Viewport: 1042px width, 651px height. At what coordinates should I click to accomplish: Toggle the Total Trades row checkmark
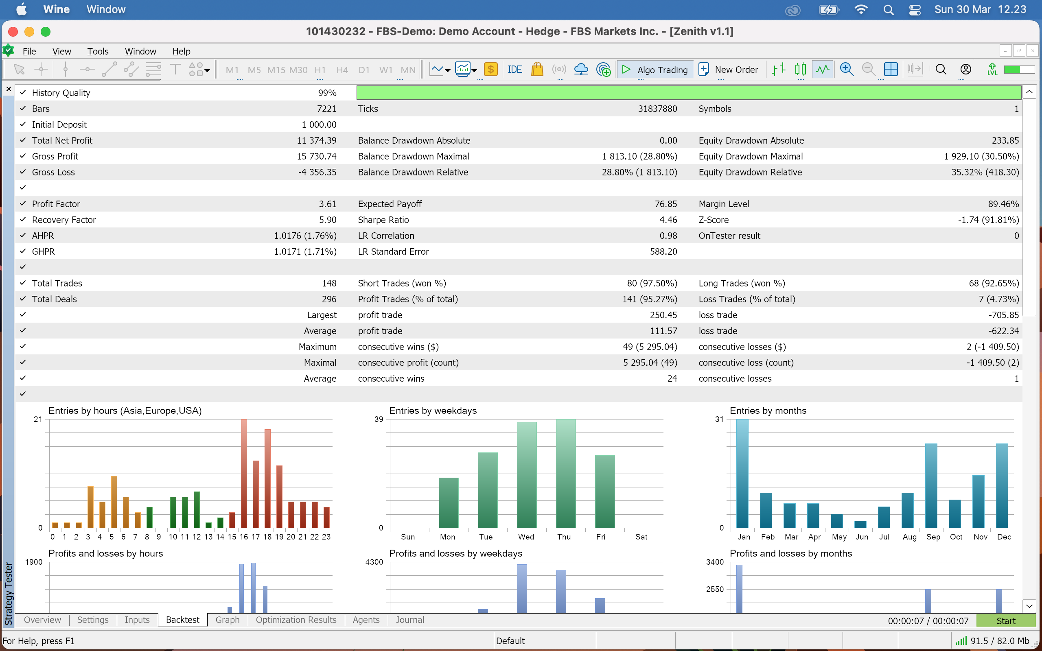click(23, 283)
